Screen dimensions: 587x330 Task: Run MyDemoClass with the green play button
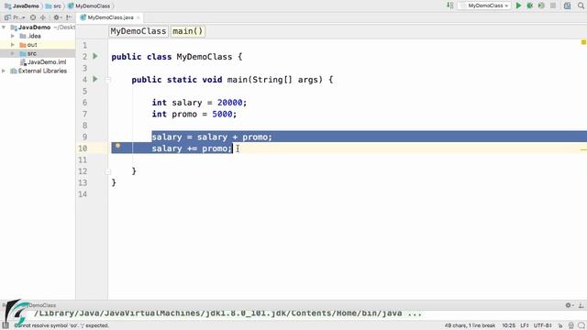(518, 5)
